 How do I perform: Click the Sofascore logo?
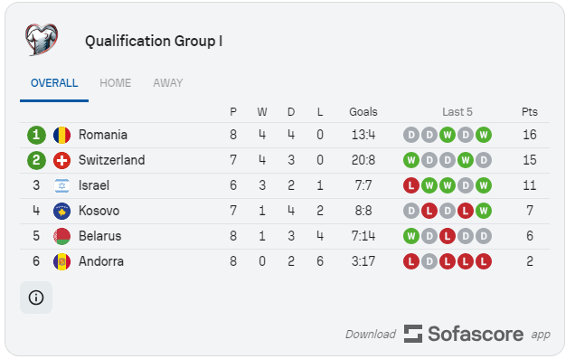pyautogui.click(x=464, y=334)
